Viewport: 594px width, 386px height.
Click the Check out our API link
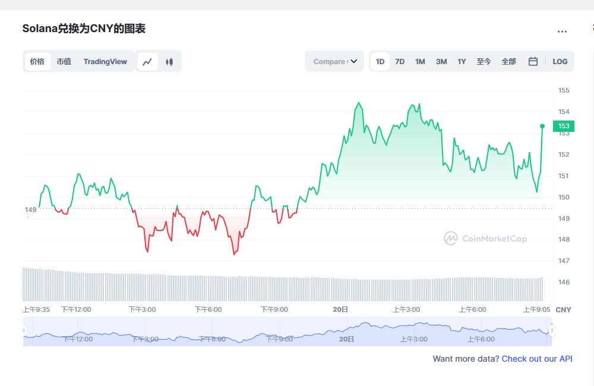coord(536,359)
